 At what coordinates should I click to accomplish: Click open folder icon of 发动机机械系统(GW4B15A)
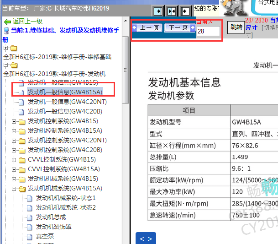coord(22,189)
